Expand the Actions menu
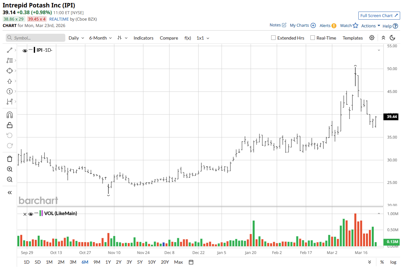Viewport: 404px width, 272px height. pos(371,26)
